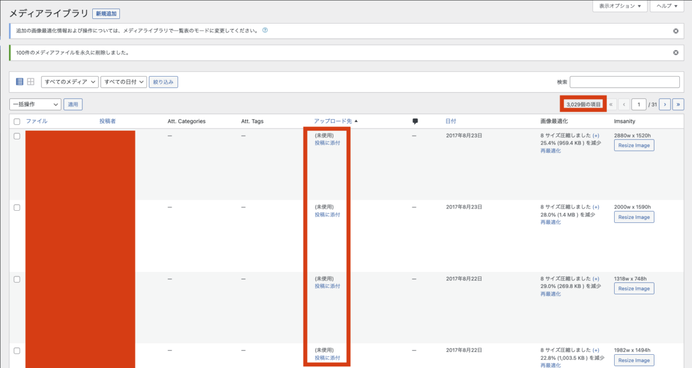
Task: Open the すべてのメディア filter dropdown
Action: [x=70, y=82]
